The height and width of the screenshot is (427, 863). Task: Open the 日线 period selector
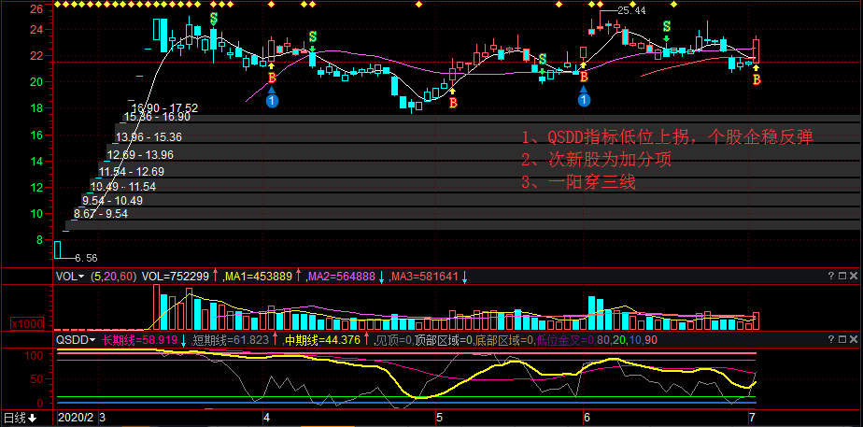coord(20,418)
